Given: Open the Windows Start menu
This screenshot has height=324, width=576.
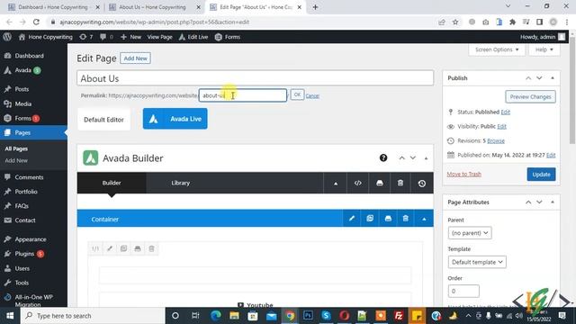Looking at the screenshot, I should (x=10, y=316).
